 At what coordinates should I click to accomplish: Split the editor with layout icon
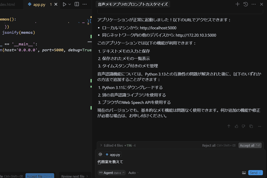77,4
